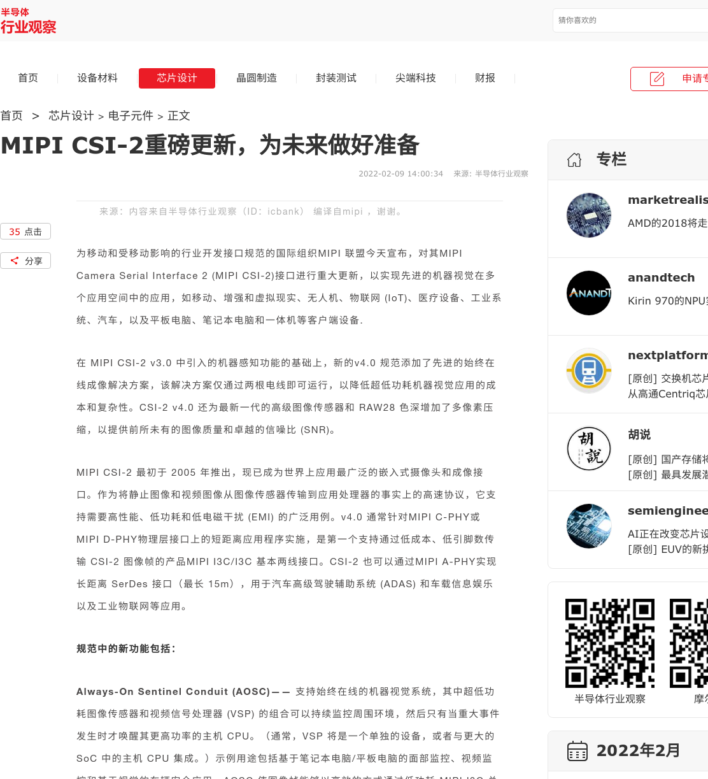Click the calendar icon beside 2022年2月
The width and height of the screenshot is (708, 779).
577,751
